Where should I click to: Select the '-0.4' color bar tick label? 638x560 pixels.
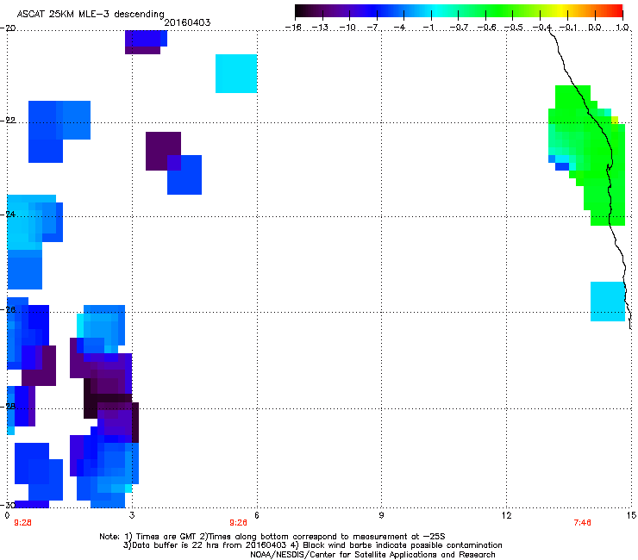coord(541,28)
